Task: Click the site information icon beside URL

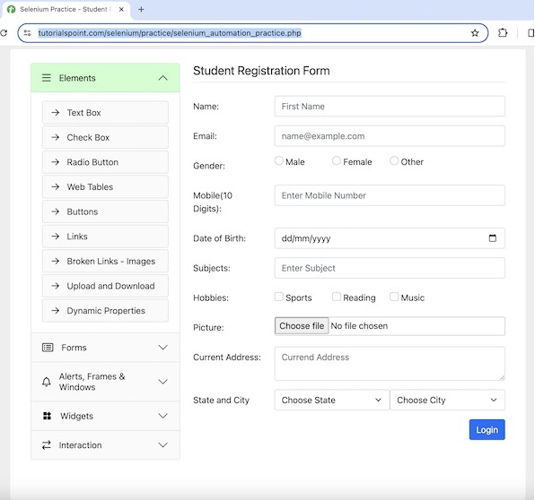Action: (x=27, y=33)
